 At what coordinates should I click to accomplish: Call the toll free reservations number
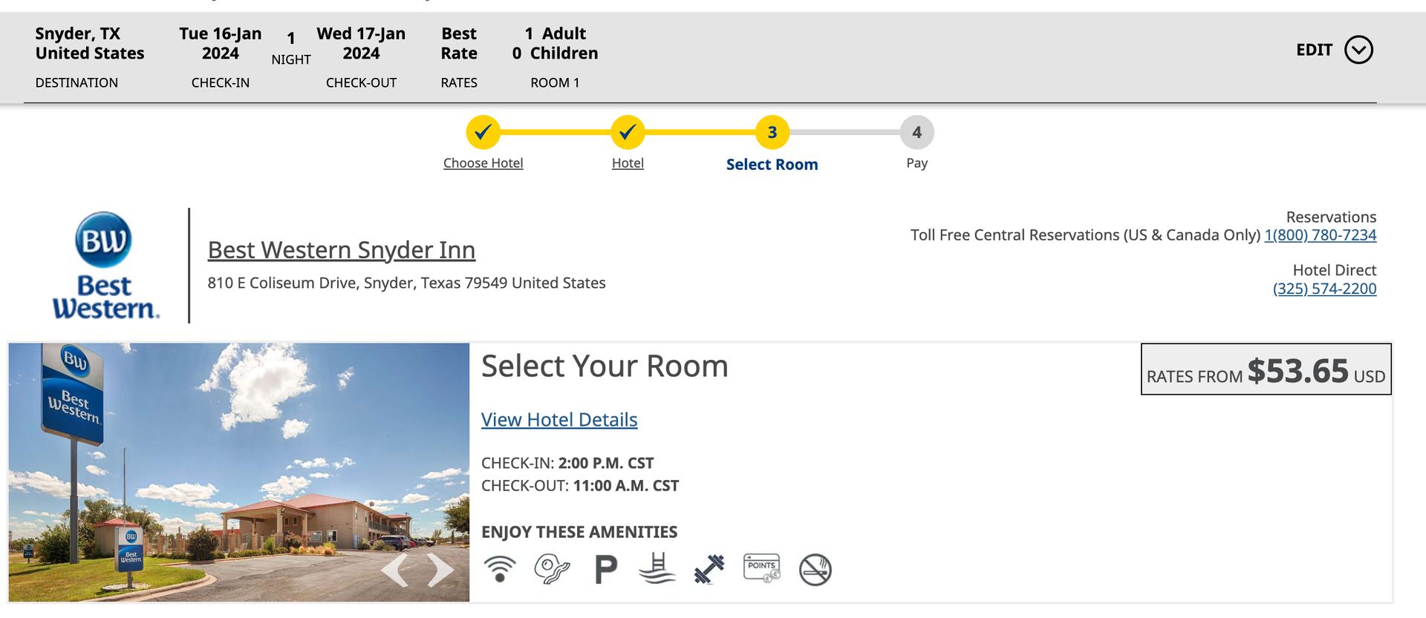click(1321, 234)
